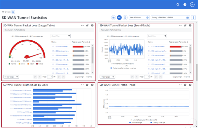Expand the Tunnel Traffic Side-by-Side view width

coord(82,85)
